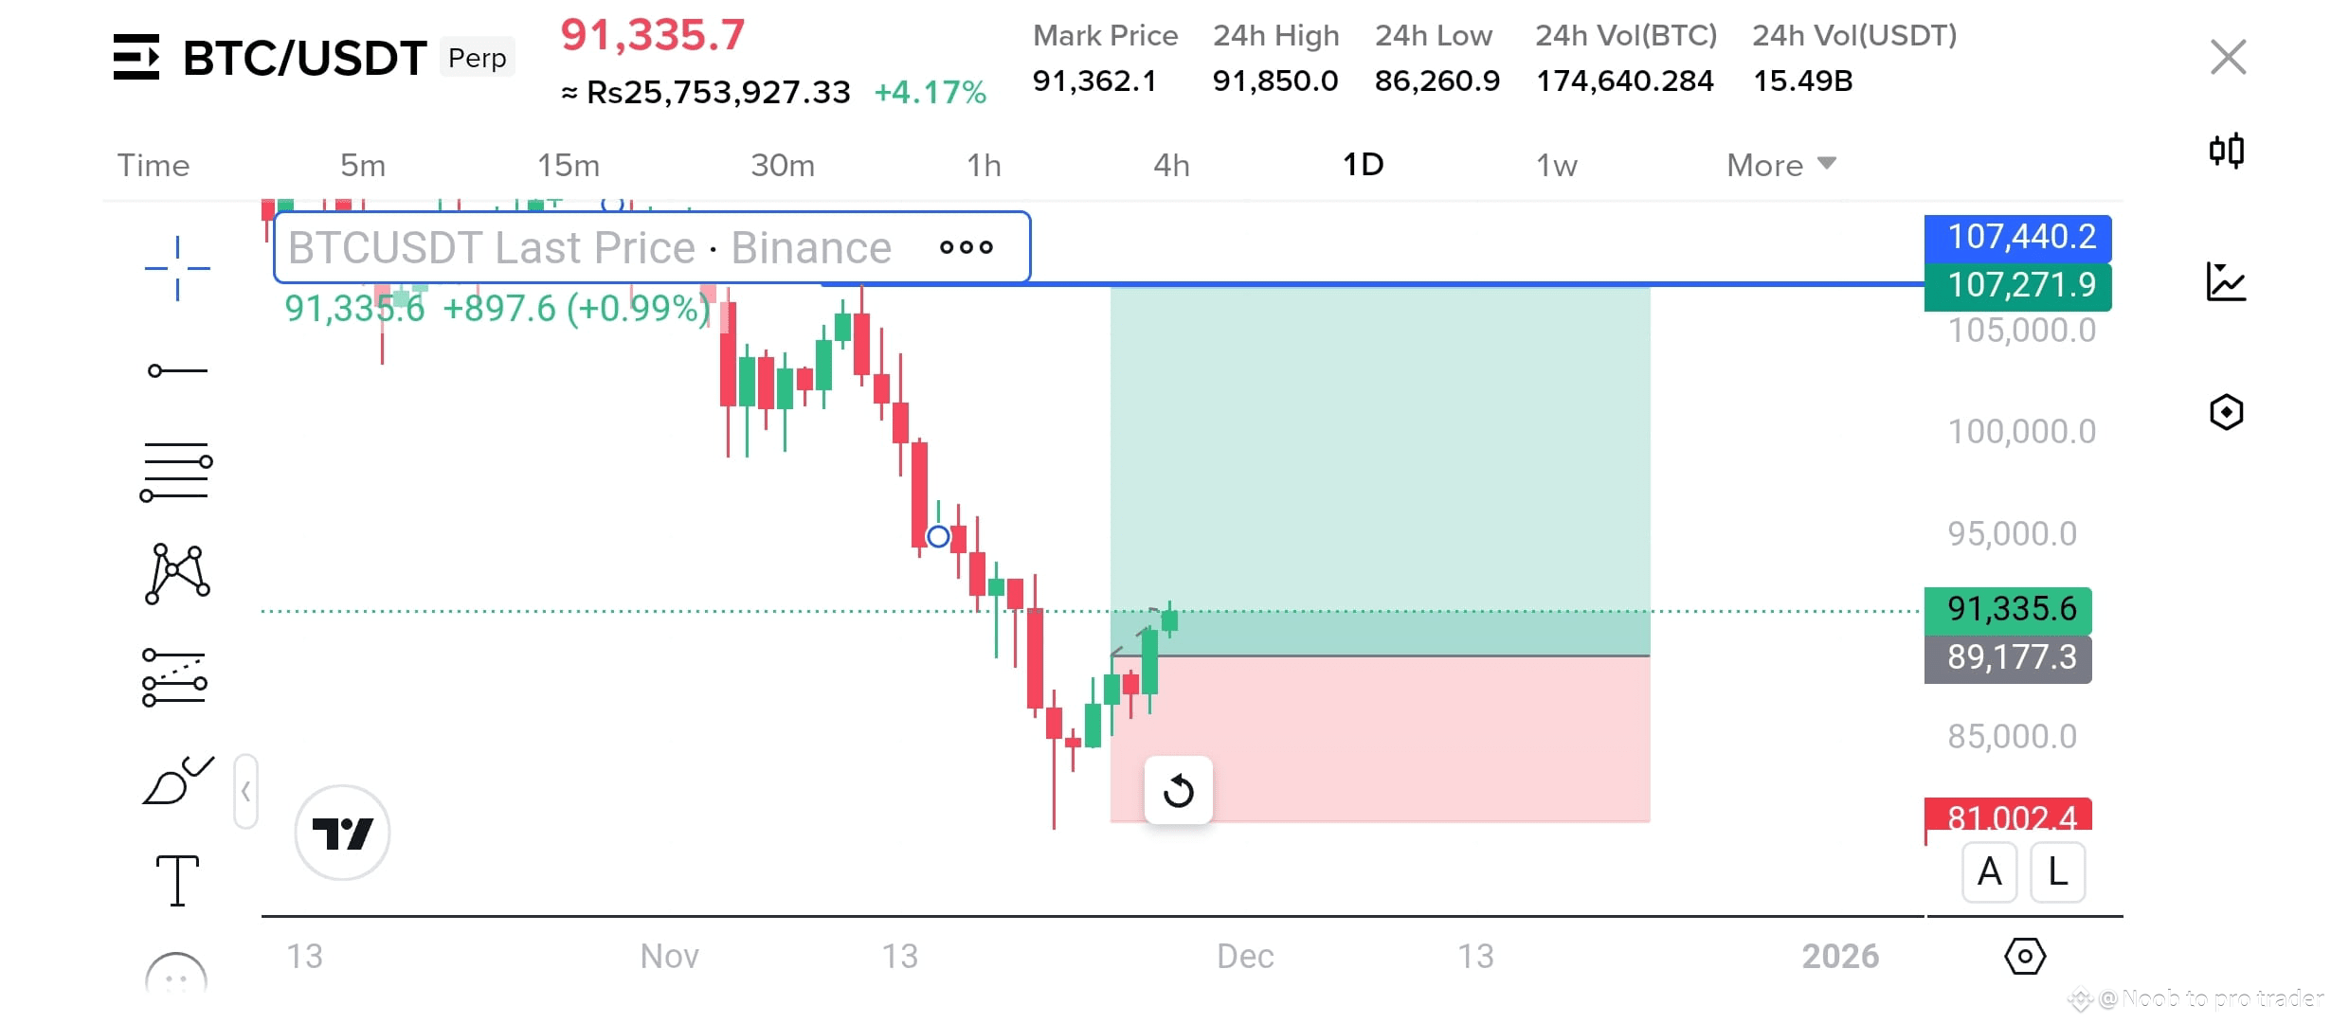Select the text annotation tool

pos(176,881)
